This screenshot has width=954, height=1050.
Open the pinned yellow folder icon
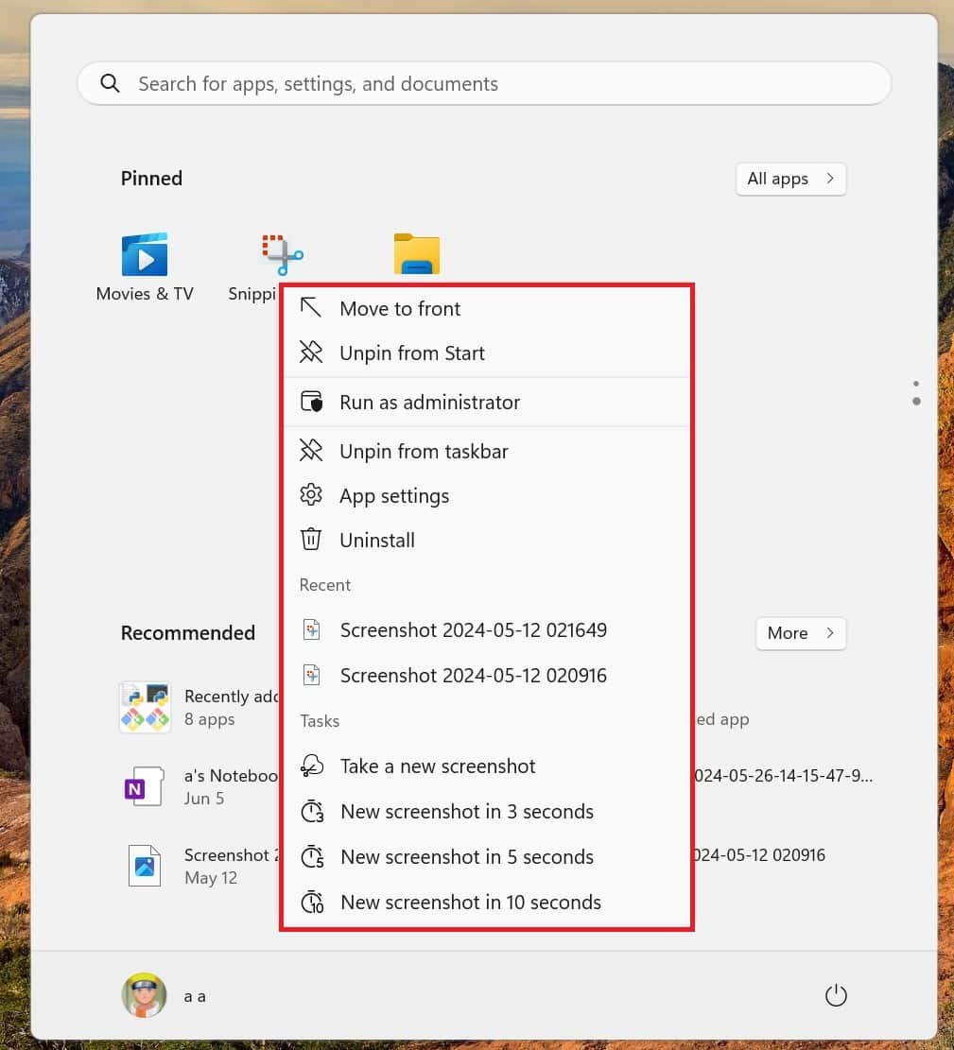(x=416, y=253)
